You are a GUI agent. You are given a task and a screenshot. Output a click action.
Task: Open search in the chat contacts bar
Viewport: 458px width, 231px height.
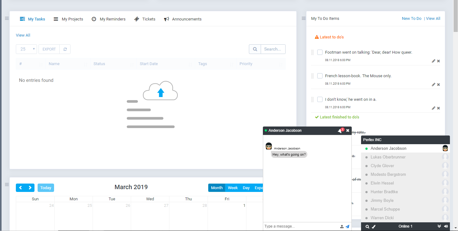pos(367,226)
